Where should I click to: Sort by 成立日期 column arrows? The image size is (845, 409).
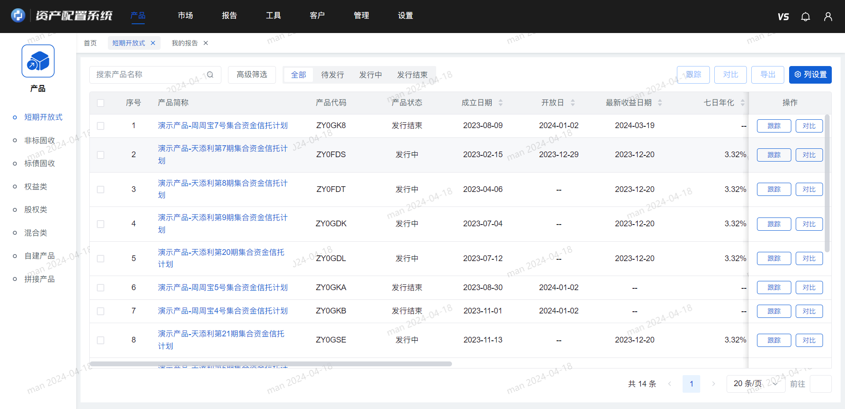click(500, 103)
